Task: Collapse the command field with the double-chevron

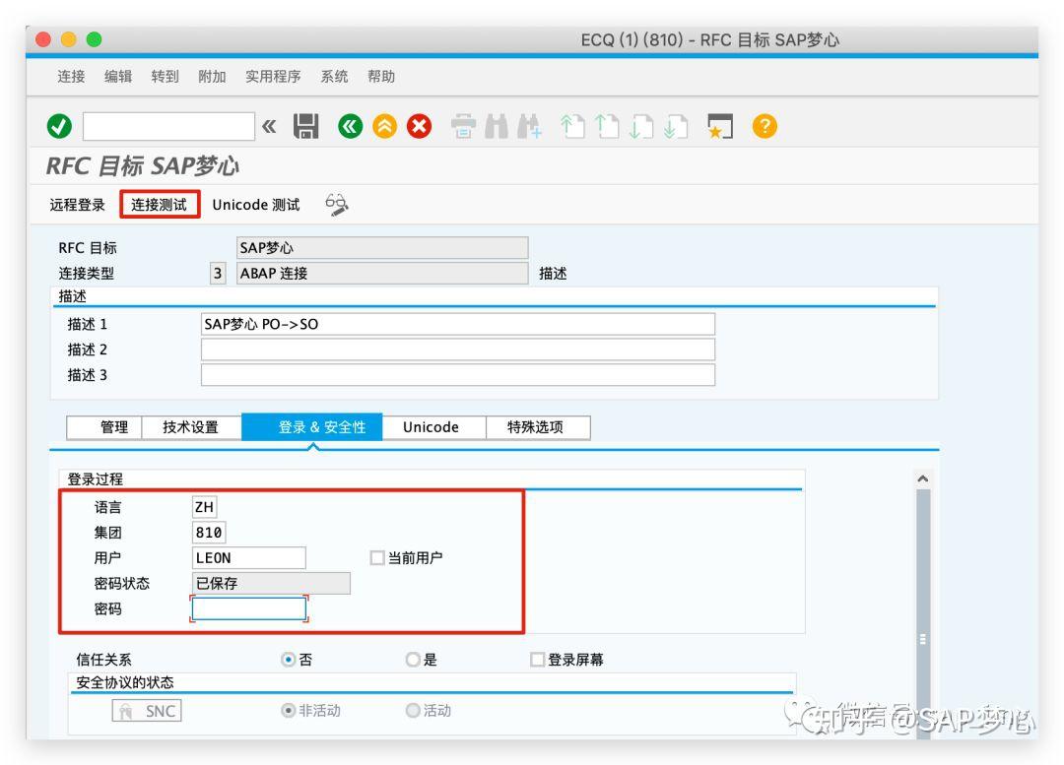Action: (269, 126)
